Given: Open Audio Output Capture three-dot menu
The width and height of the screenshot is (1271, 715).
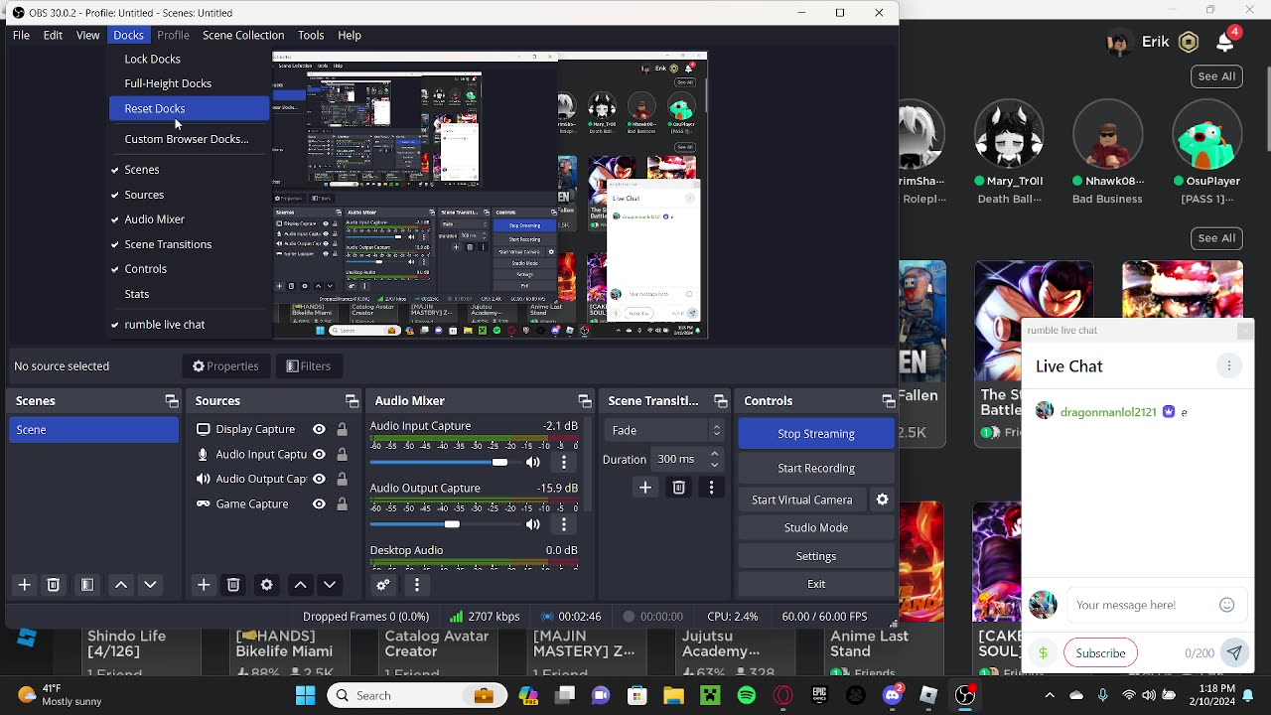Looking at the screenshot, I should pyautogui.click(x=564, y=524).
